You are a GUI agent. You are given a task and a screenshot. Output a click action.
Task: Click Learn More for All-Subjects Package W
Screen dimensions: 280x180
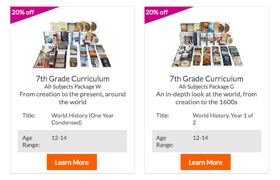click(72, 162)
